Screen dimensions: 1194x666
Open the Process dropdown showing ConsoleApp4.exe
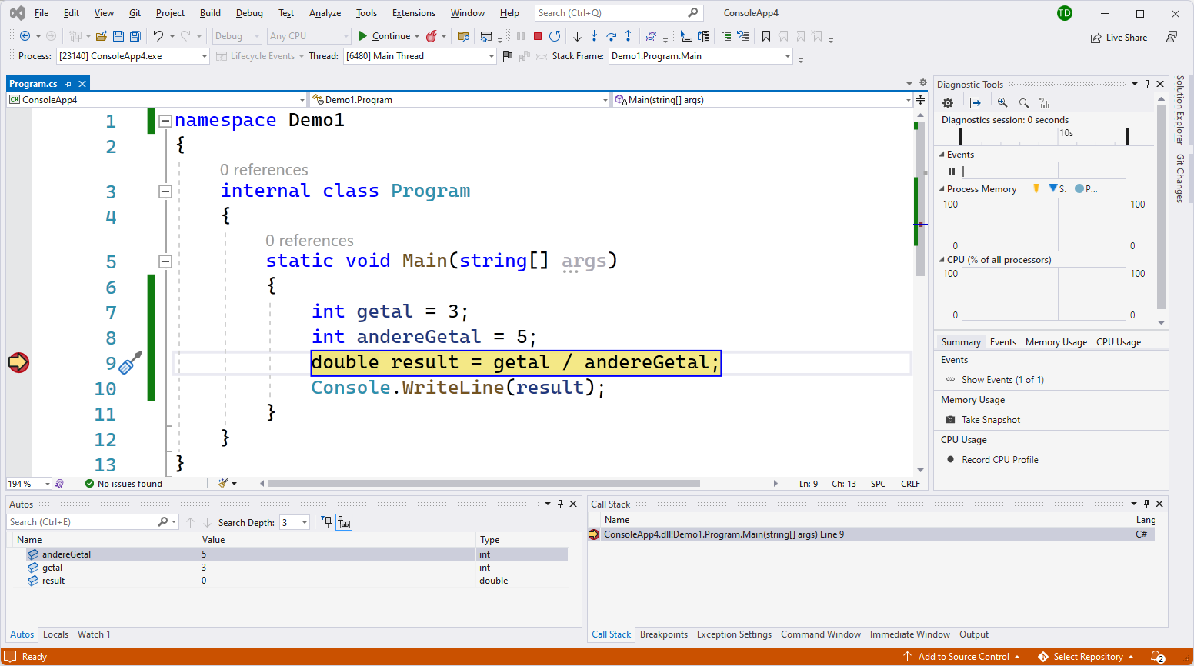click(133, 56)
